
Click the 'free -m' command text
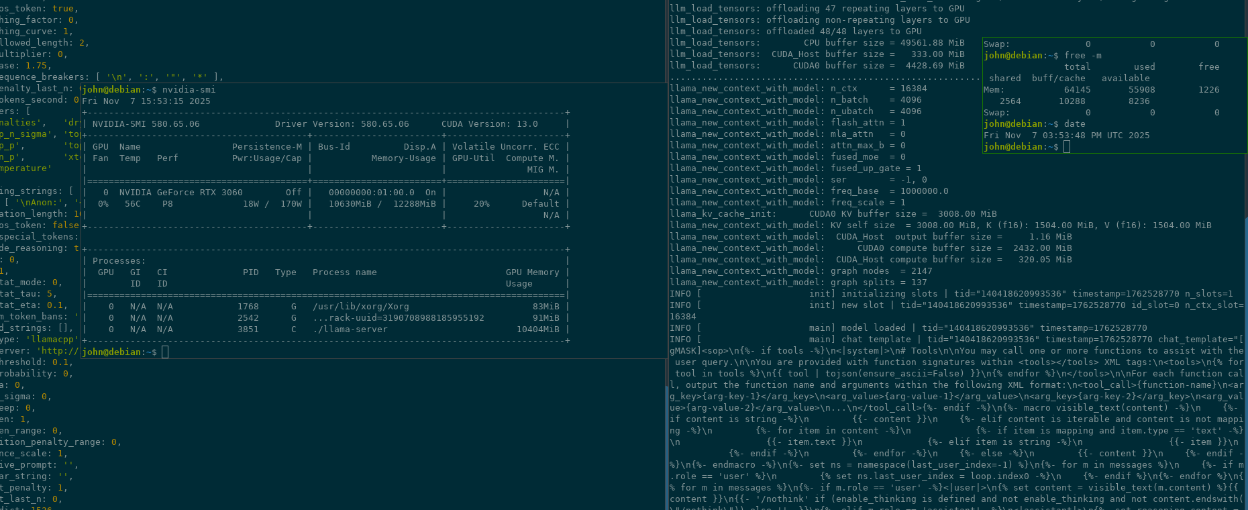point(1083,56)
